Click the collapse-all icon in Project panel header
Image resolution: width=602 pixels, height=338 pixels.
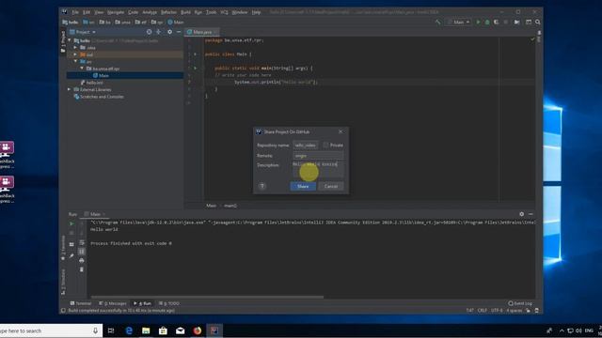tap(159, 32)
